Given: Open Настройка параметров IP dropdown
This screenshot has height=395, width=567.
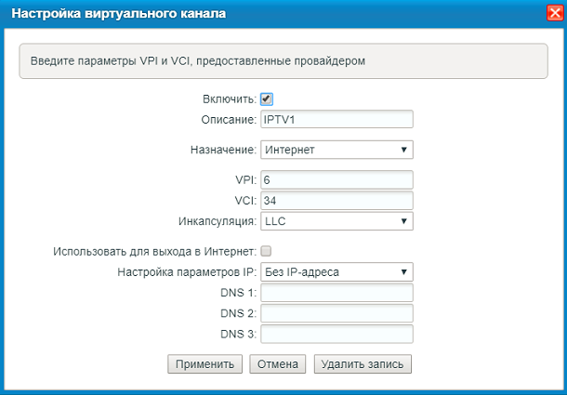Looking at the screenshot, I should pyautogui.click(x=336, y=271).
